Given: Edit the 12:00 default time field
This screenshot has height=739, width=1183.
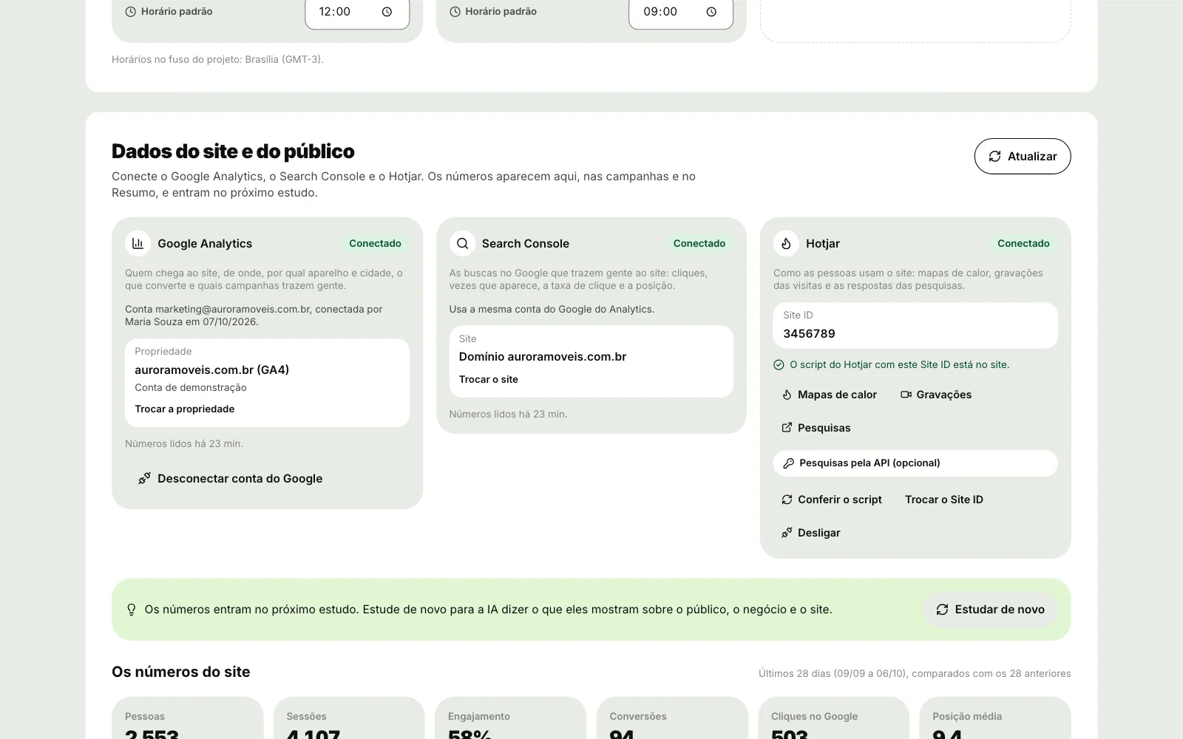Looking at the screenshot, I should (x=357, y=12).
